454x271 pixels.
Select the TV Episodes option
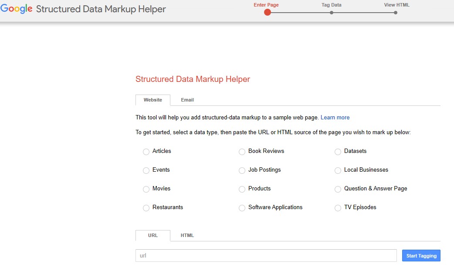[x=338, y=208]
